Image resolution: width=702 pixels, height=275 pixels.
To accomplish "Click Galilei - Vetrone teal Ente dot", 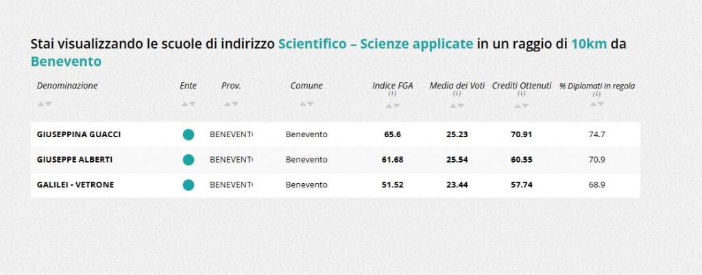I will coord(189,184).
